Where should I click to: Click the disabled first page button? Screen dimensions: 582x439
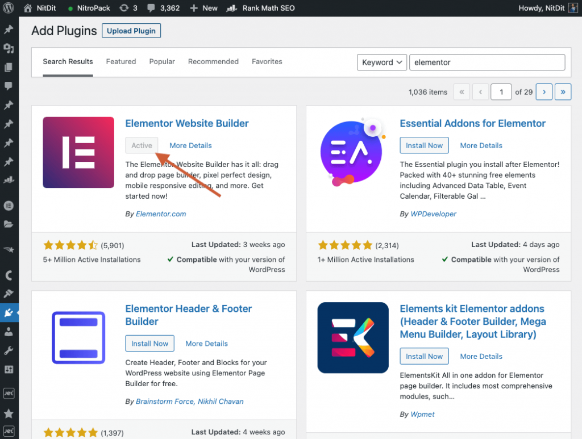[462, 92]
